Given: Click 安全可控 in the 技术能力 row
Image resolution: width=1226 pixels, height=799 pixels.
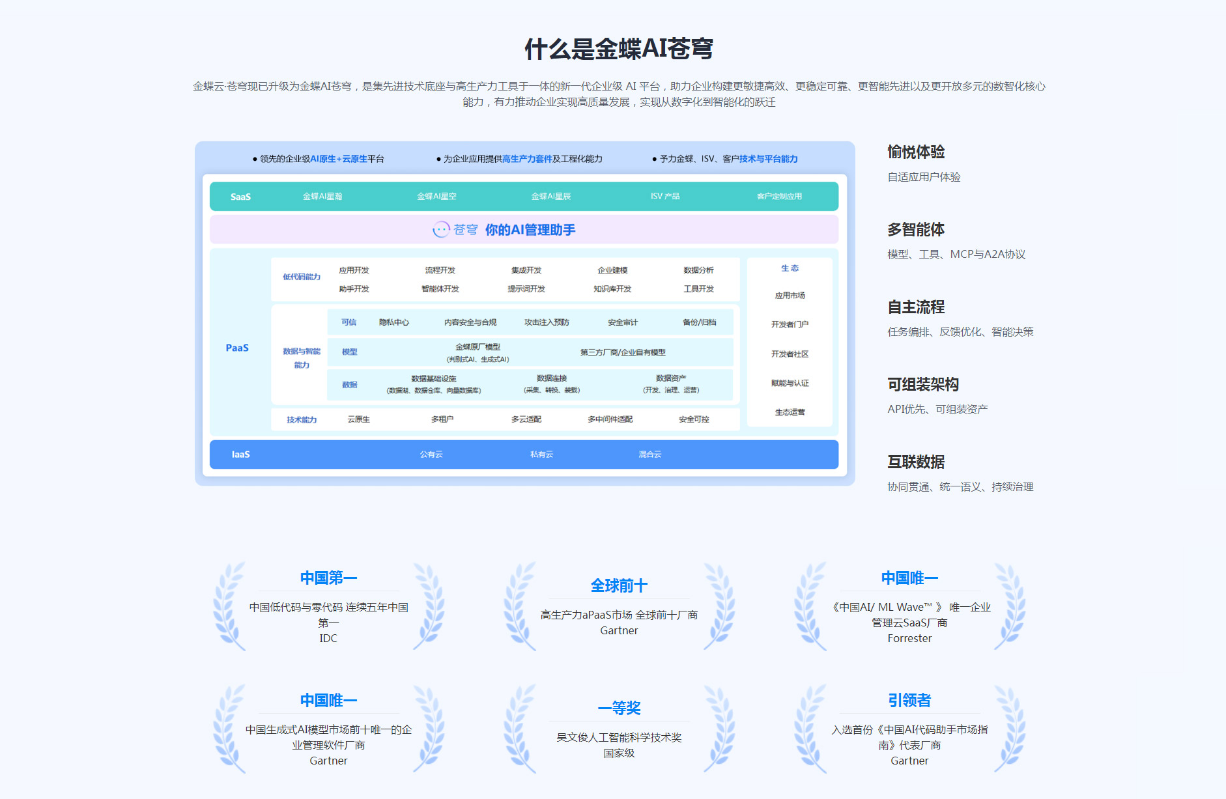Looking at the screenshot, I should click(x=694, y=419).
